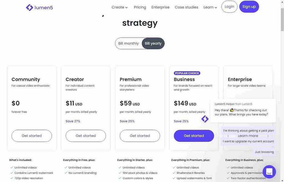The width and height of the screenshot is (284, 182).
Task: Switch billing to Bill monthly
Action: pos(128,43)
